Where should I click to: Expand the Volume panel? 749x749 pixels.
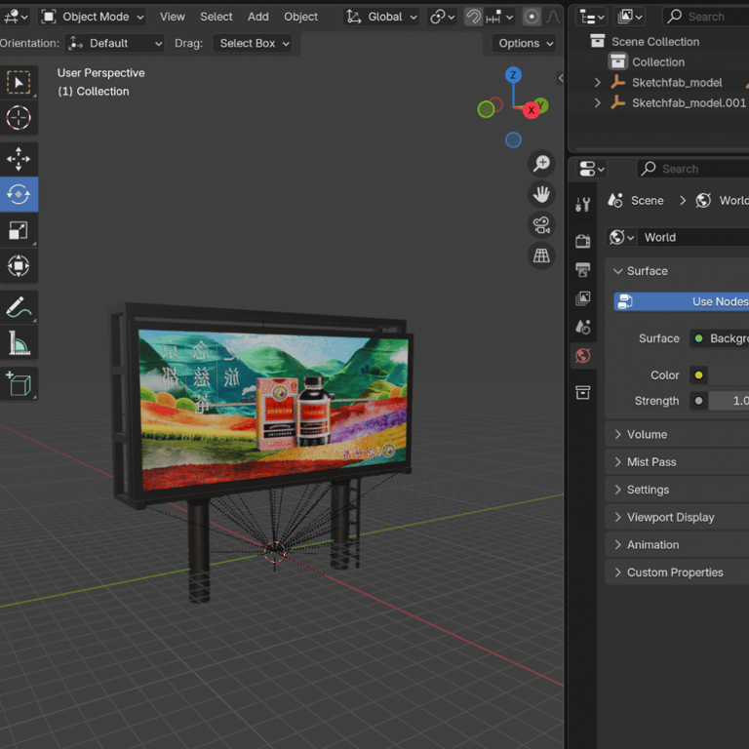647,434
